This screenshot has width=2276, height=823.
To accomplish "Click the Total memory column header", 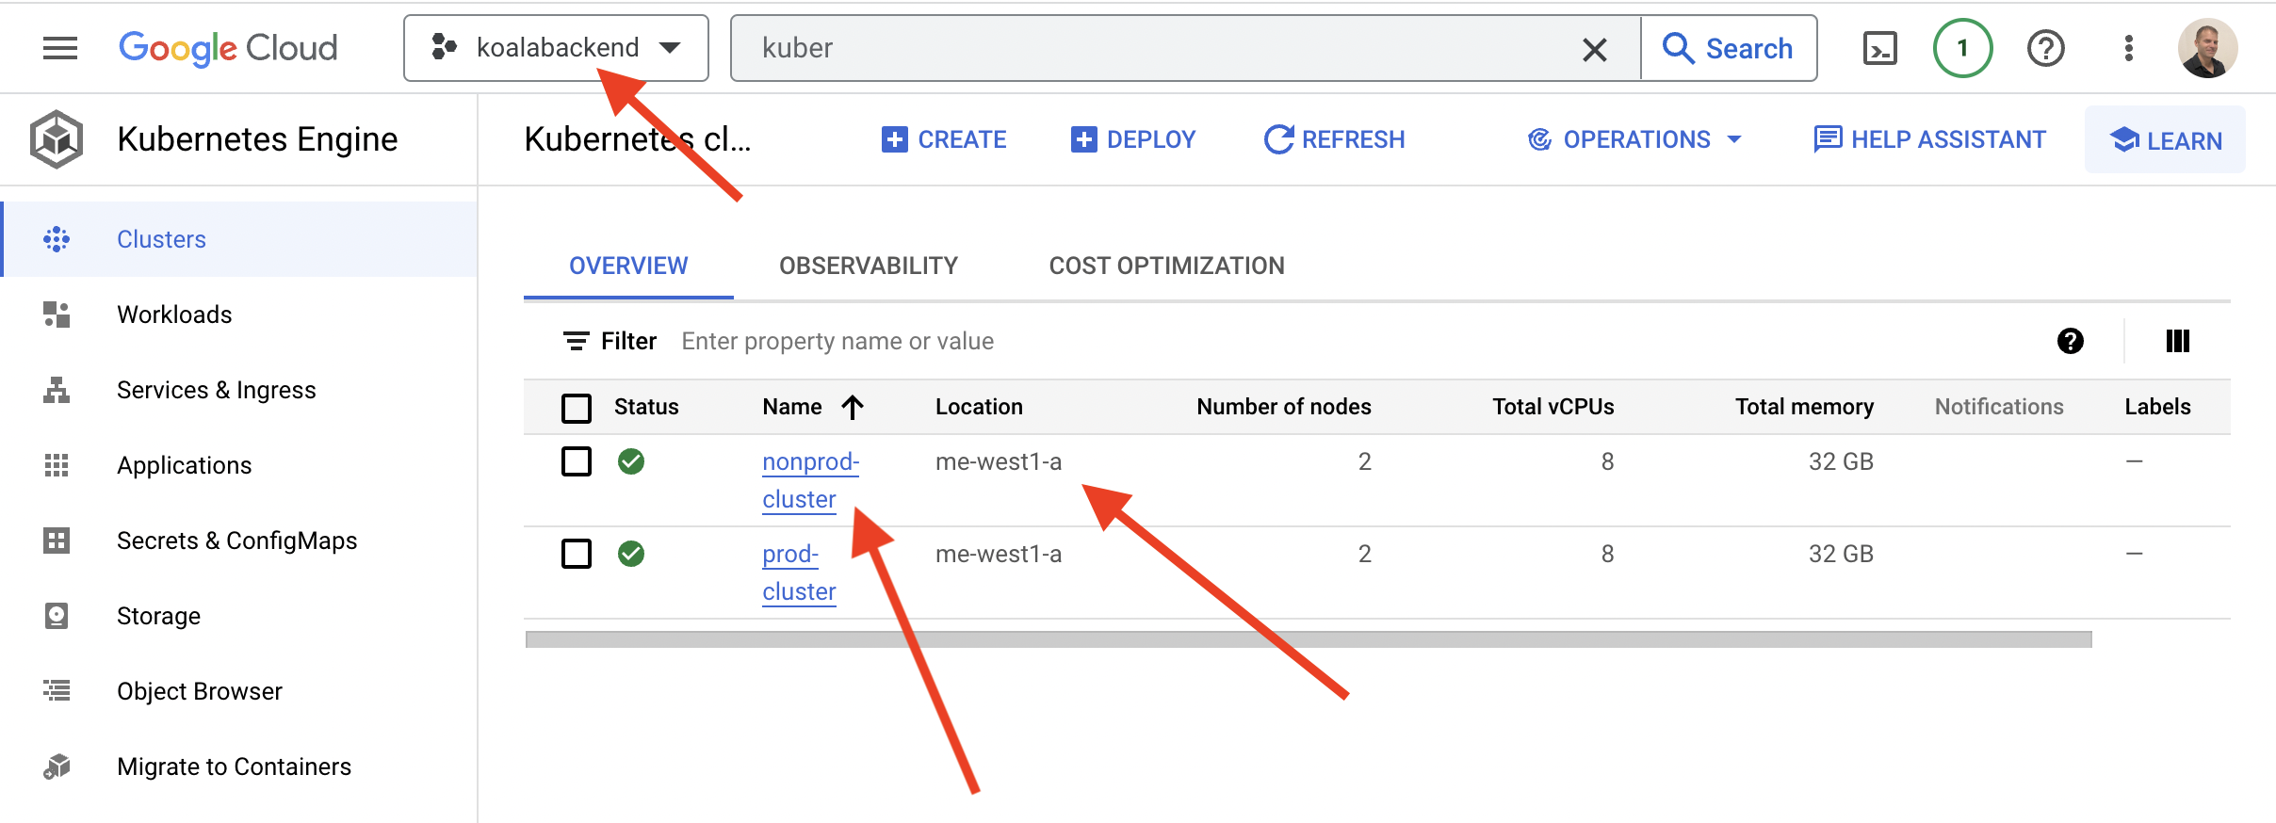I will coord(1804,407).
